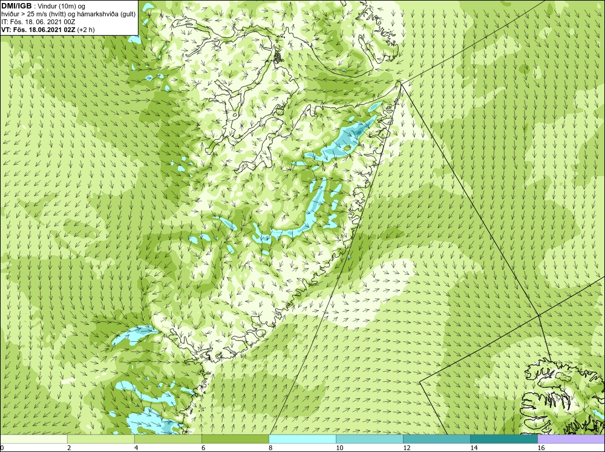Select the 14–16 m/s dark teal swatch
Screen dimensions: 605x452
pyautogui.click(x=504, y=439)
